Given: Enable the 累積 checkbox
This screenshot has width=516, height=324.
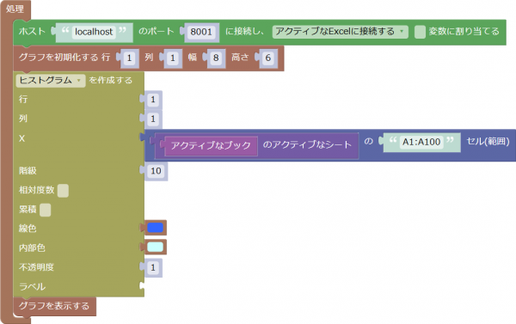Looking at the screenshot, I should pyautogui.click(x=45, y=210).
